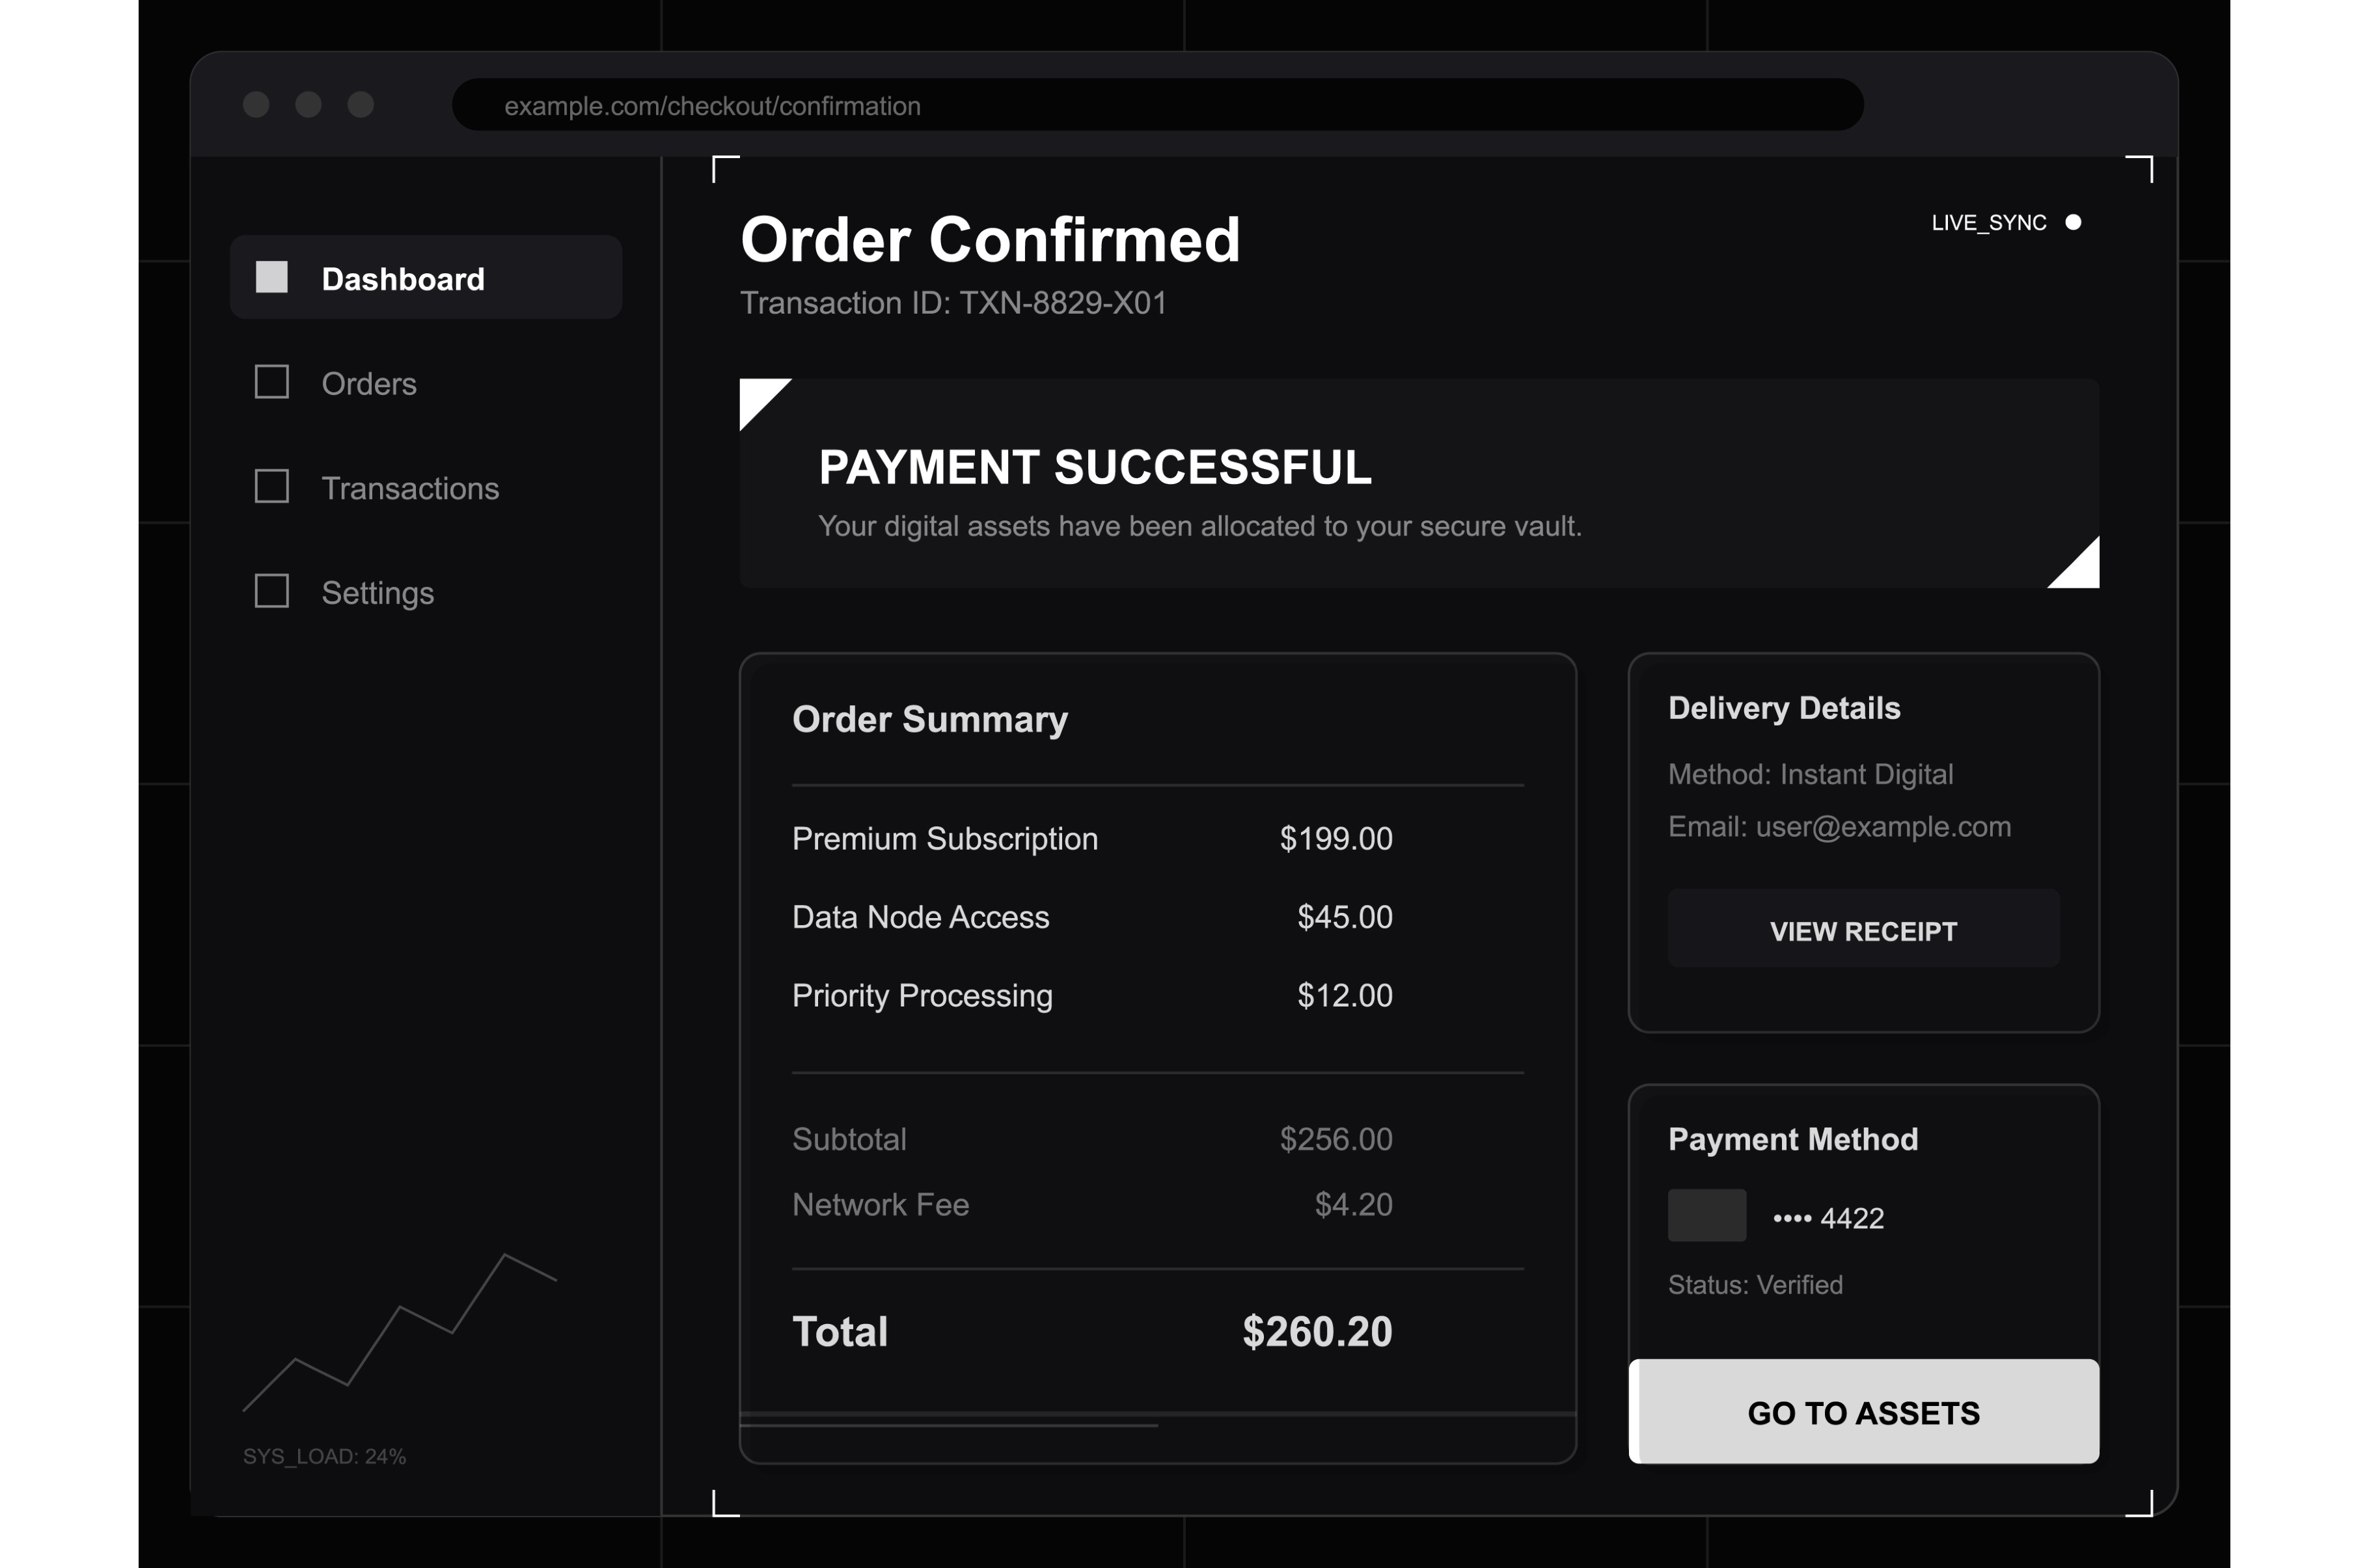Click the Settings square outline icon
The height and width of the screenshot is (1568, 2369).
point(271,591)
